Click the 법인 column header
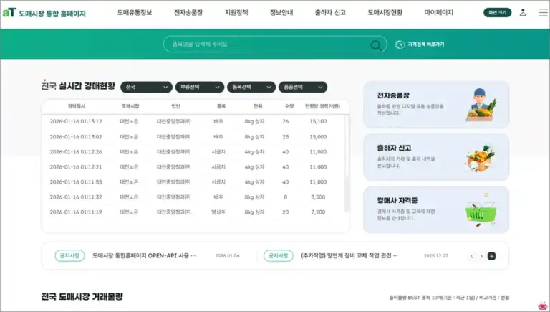The height and width of the screenshot is (312, 550). pyautogui.click(x=175, y=106)
